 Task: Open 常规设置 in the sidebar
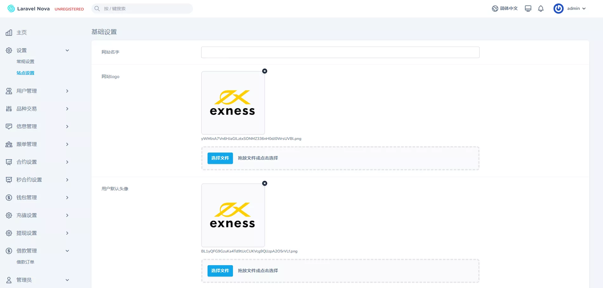pyautogui.click(x=25, y=62)
